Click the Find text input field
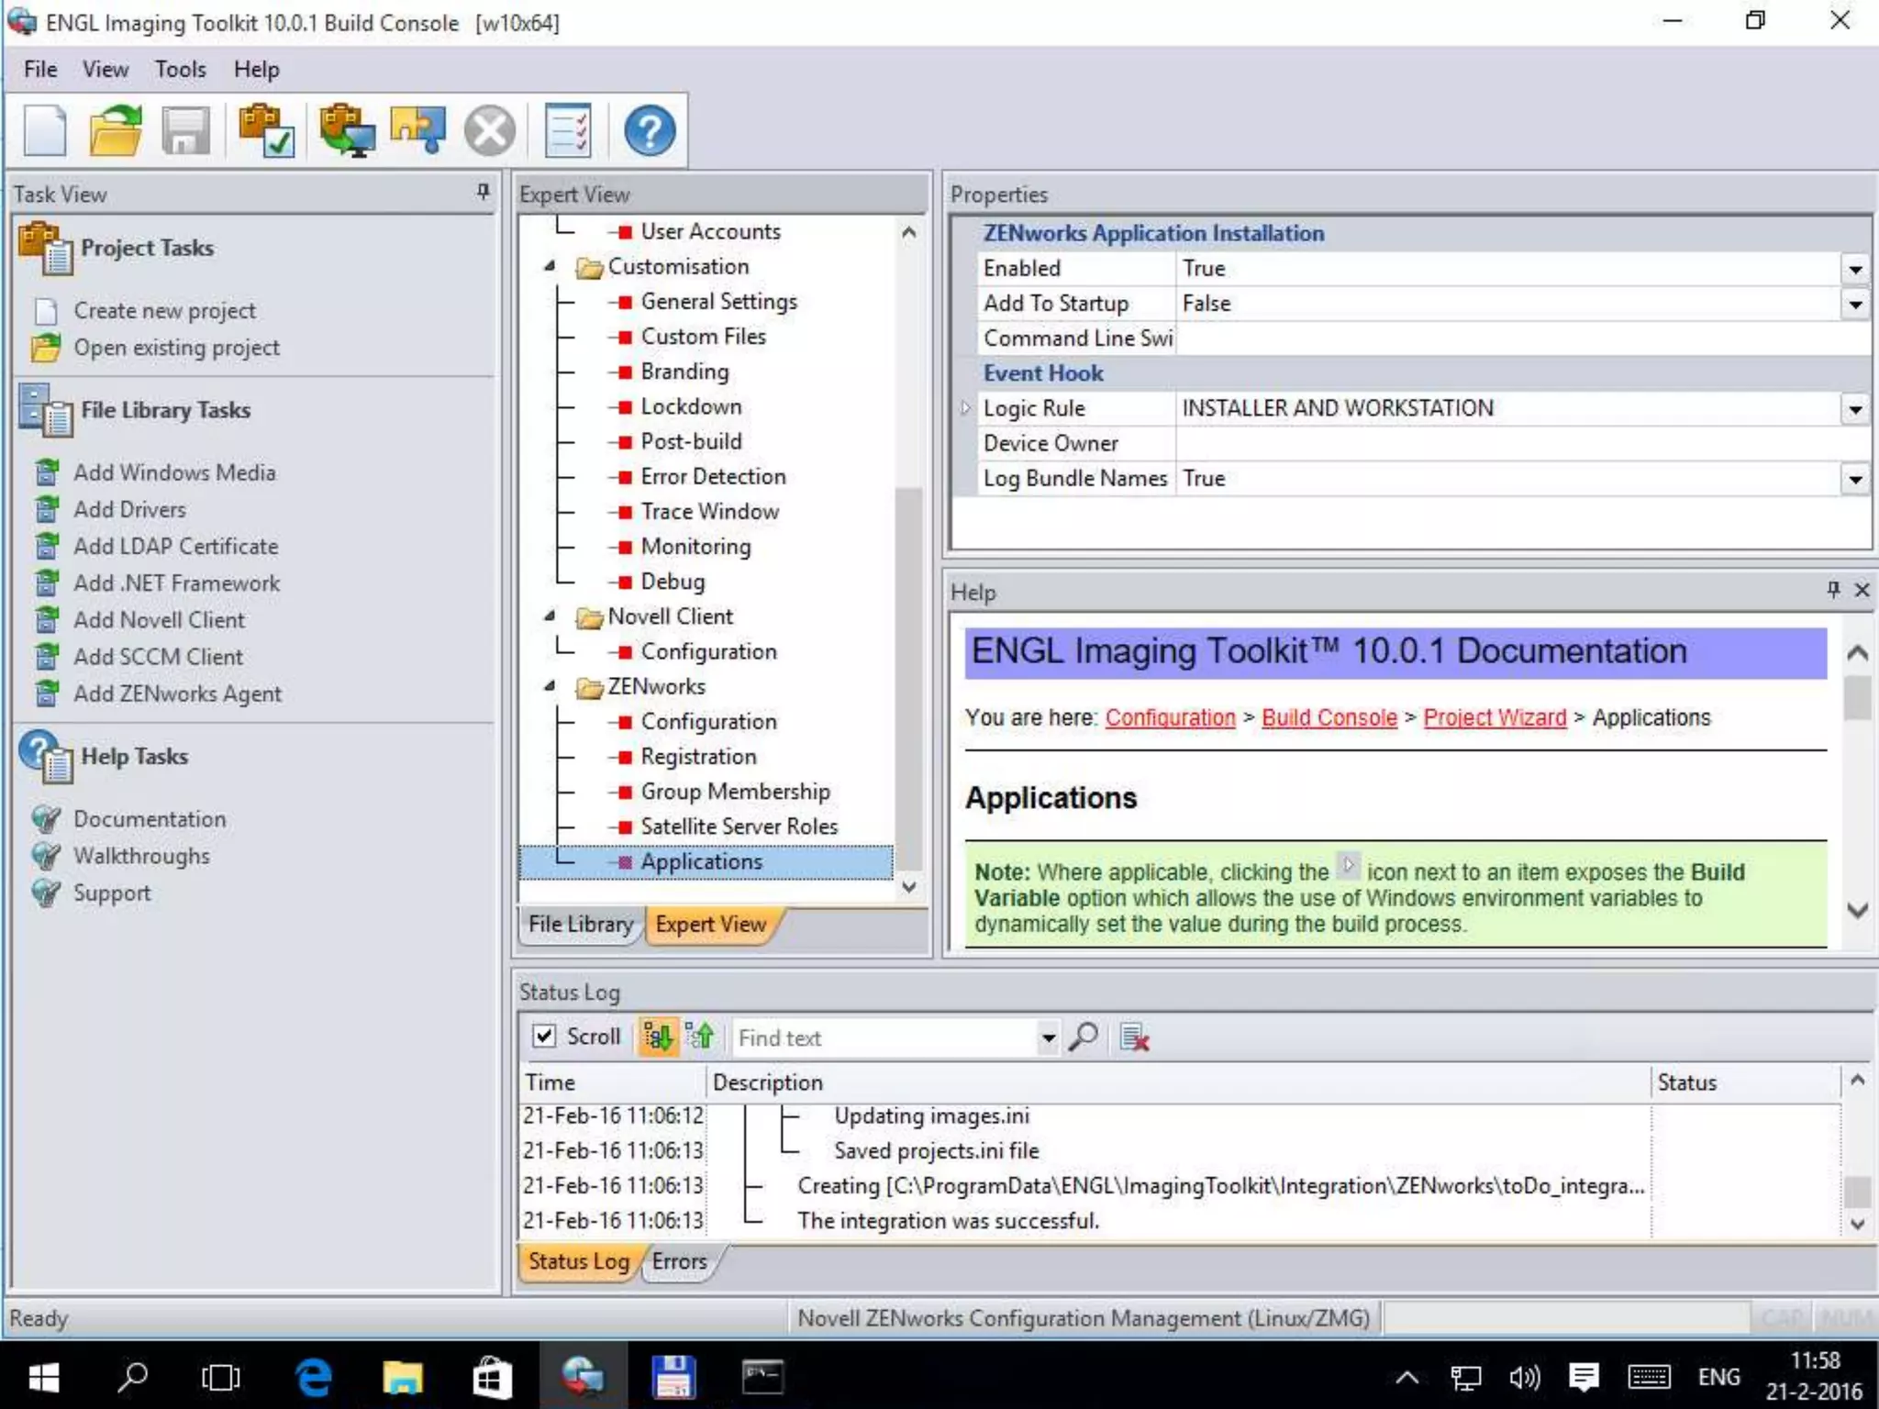Viewport: 1879px width, 1409px height. point(885,1037)
